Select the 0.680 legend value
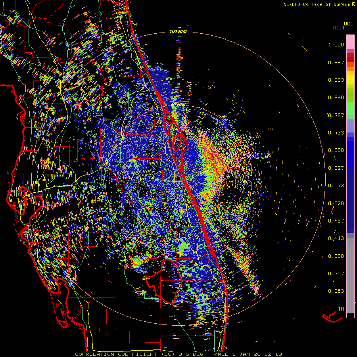357x357 pixels. tap(336, 150)
